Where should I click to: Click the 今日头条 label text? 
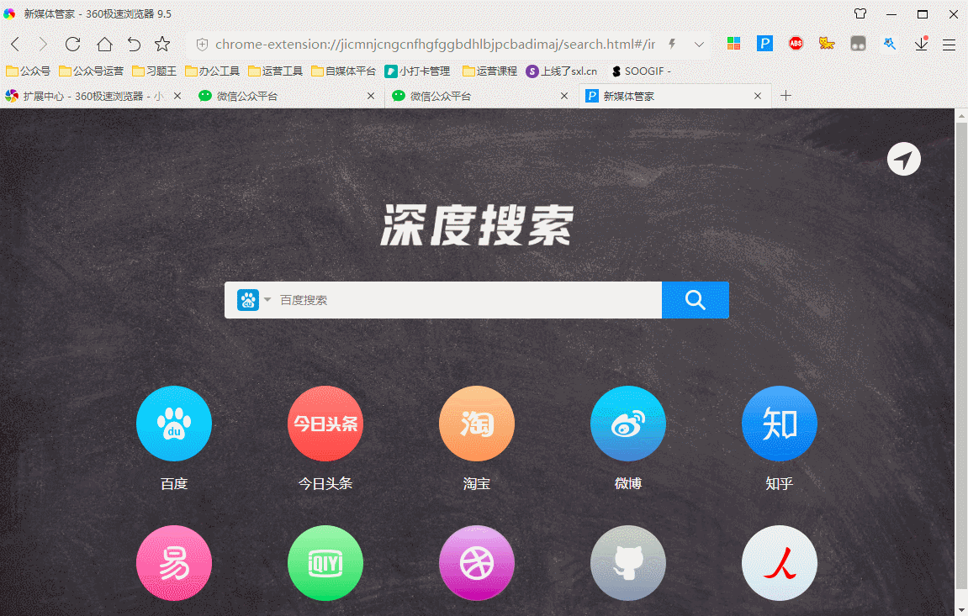pyautogui.click(x=325, y=484)
